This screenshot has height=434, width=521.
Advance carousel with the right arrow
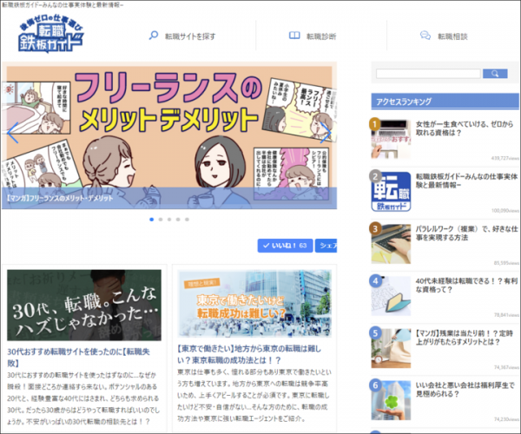point(325,135)
